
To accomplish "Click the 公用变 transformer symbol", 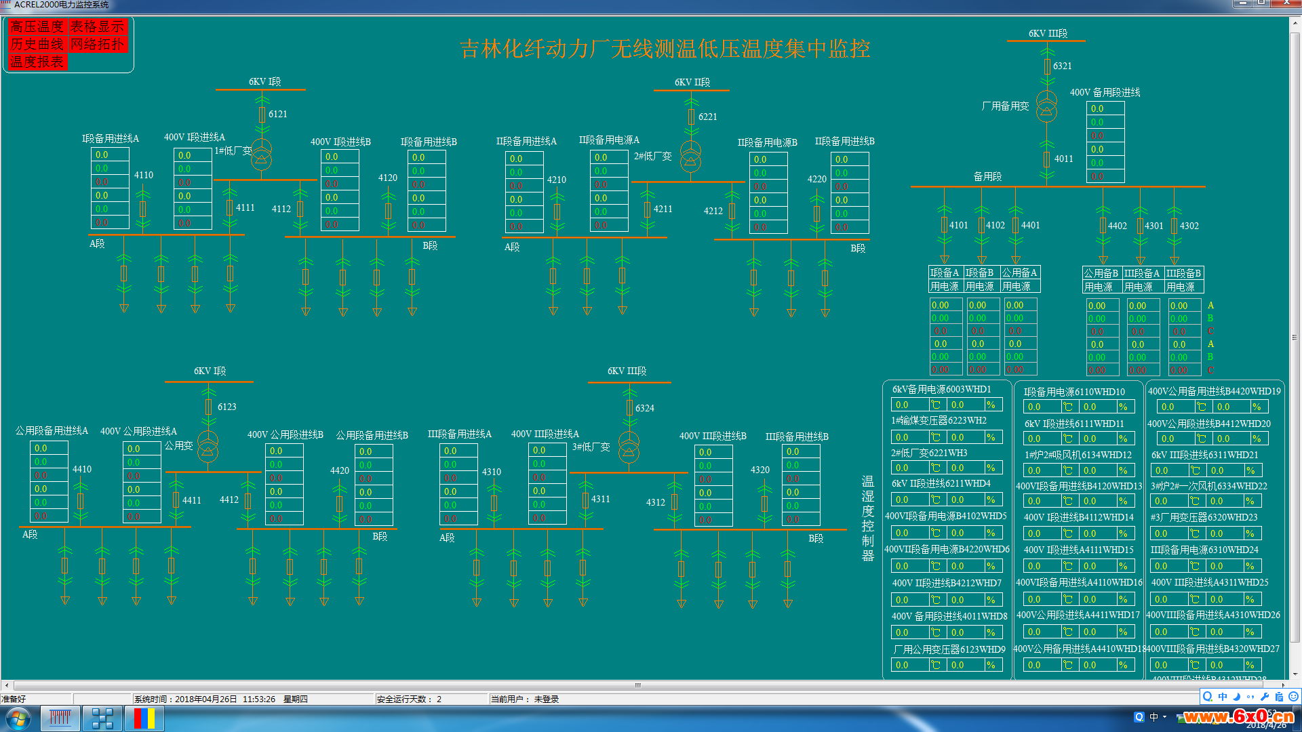I will (x=208, y=447).
